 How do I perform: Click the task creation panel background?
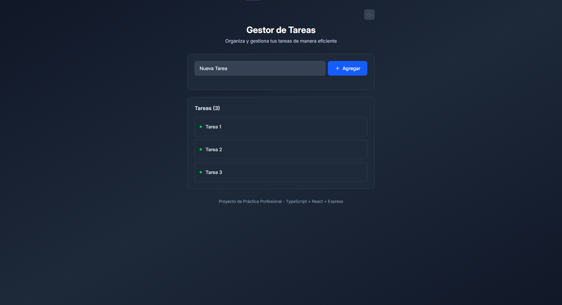click(x=281, y=83)
